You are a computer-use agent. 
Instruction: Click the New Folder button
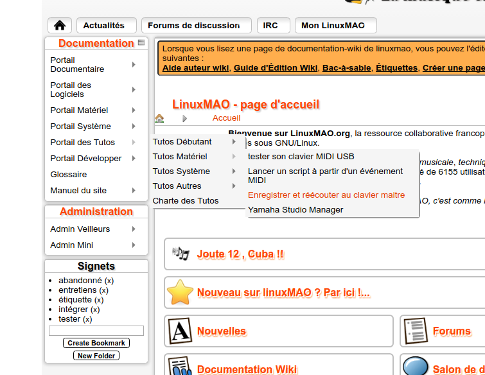(96, 356)
